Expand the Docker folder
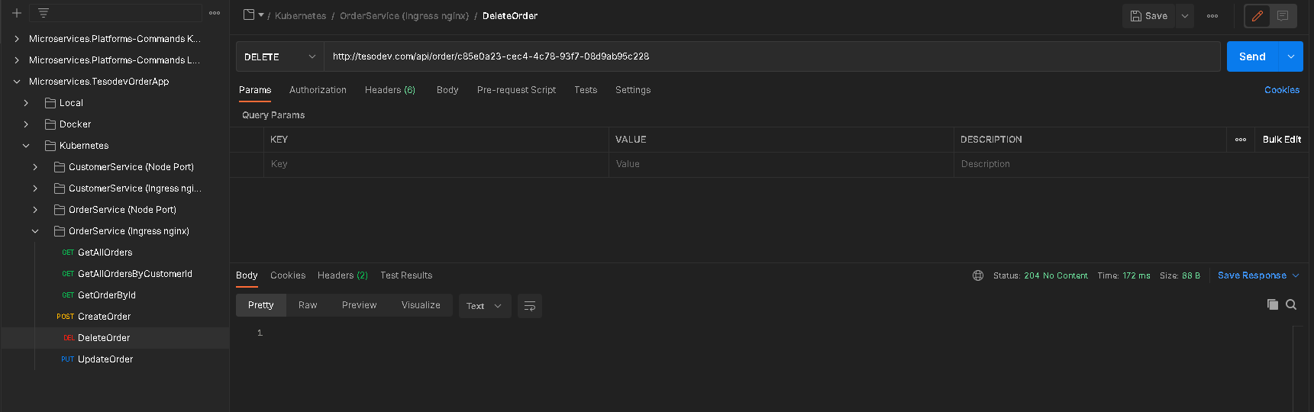Image resolution: width=1314 pixels, height=412 pixels. pos(26,124)
